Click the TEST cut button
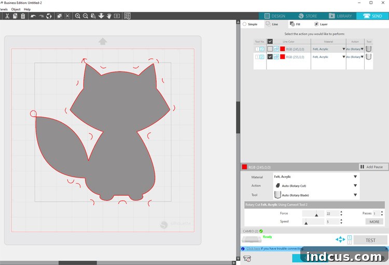This screenshot has width=389, height=265. pyautogui.click(x=370, y=241)
